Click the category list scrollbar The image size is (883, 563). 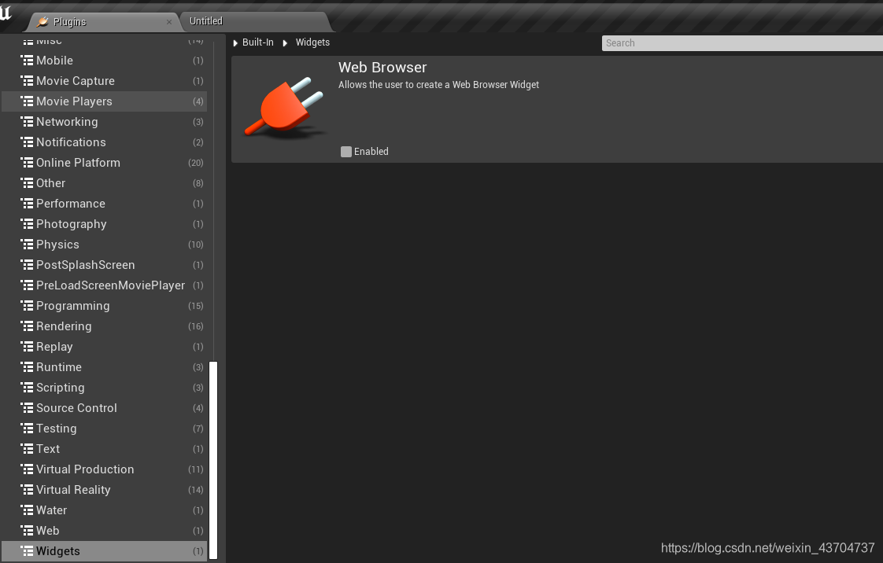coord(213,460)
